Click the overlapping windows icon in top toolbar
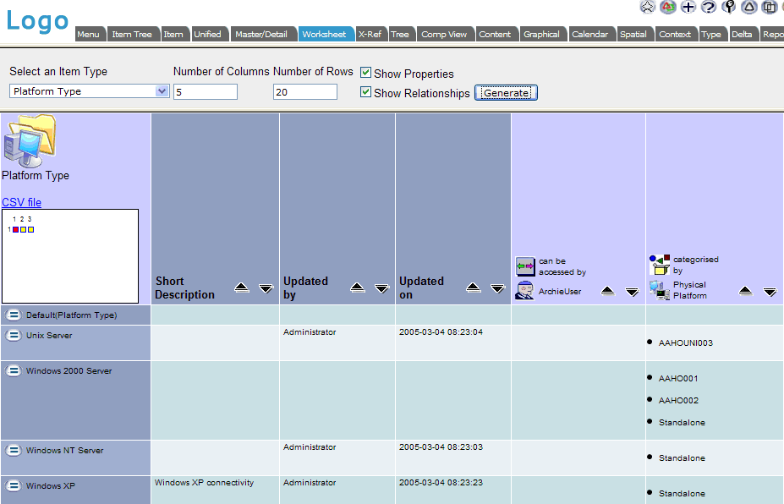 coord(770,7)
